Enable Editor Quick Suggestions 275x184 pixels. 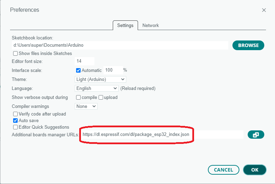click(x=15, y=127)
